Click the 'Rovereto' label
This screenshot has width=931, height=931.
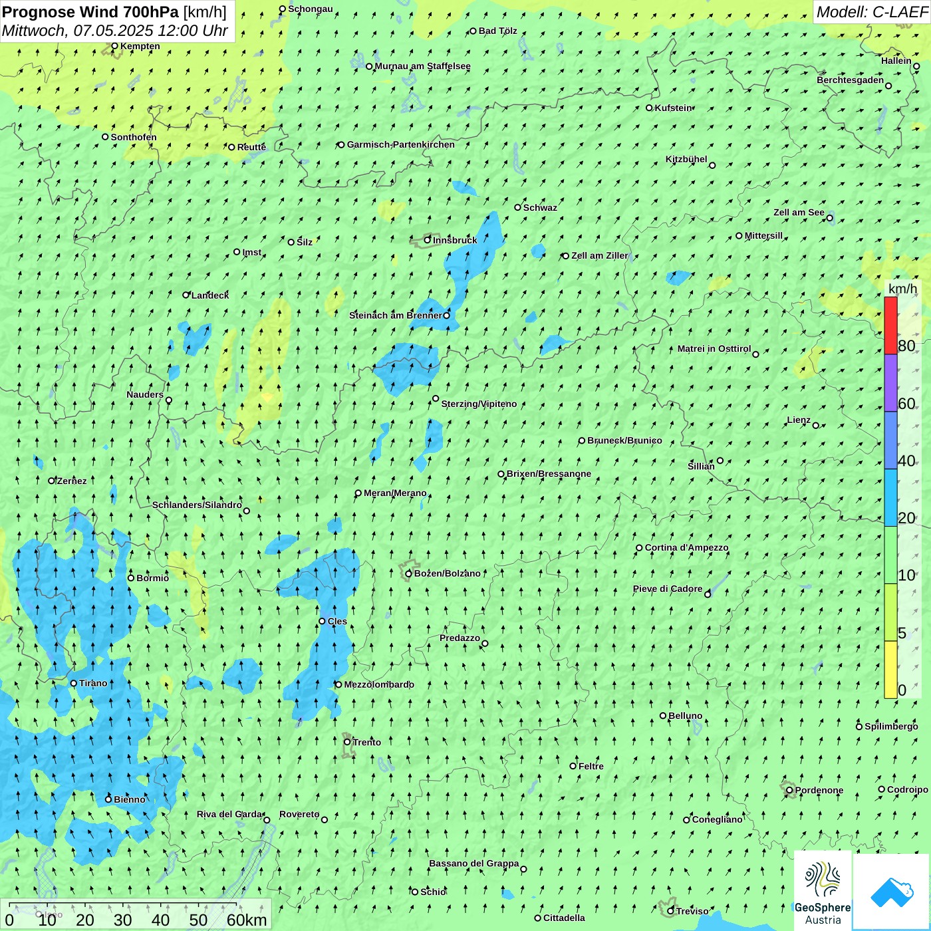tap(299, 814)
